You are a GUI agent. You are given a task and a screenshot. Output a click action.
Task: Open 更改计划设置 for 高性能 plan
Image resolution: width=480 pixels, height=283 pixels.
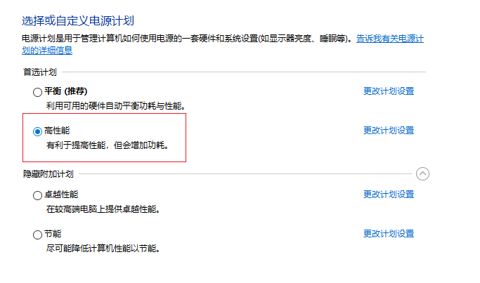pyautogui.click(x=389, y=131)
